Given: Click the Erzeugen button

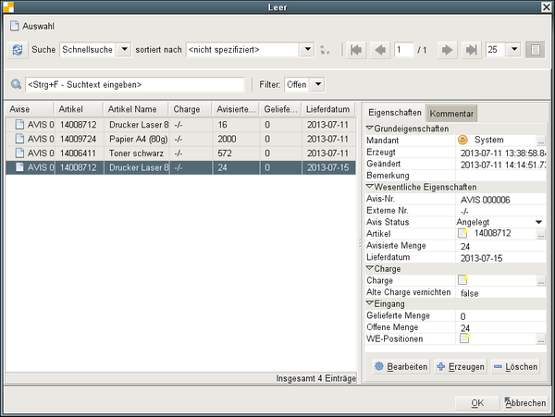Looking at the screenshot, I should (460, 367).
